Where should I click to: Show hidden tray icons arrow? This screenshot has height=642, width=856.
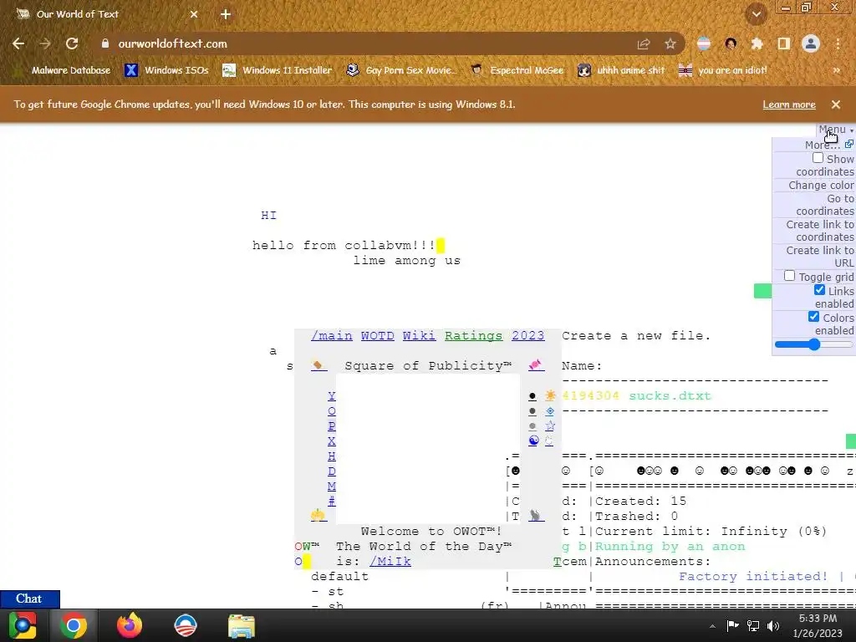712,626
